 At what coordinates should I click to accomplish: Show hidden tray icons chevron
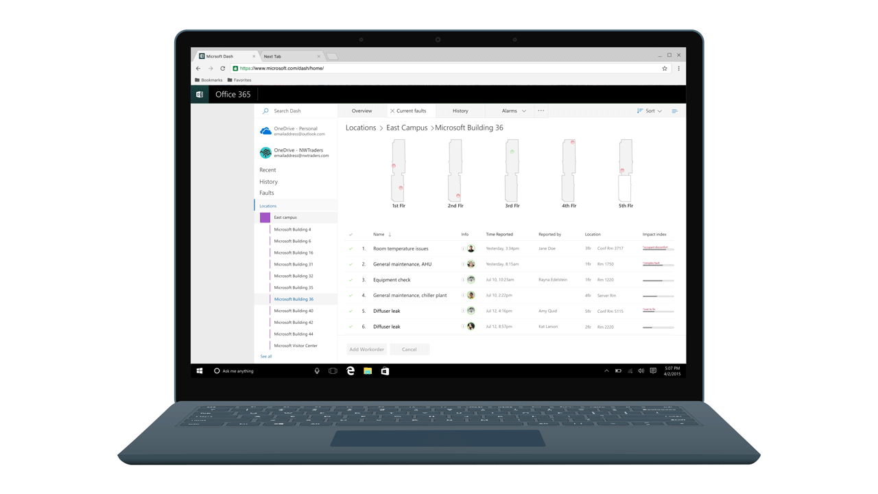tap(606, 371)
